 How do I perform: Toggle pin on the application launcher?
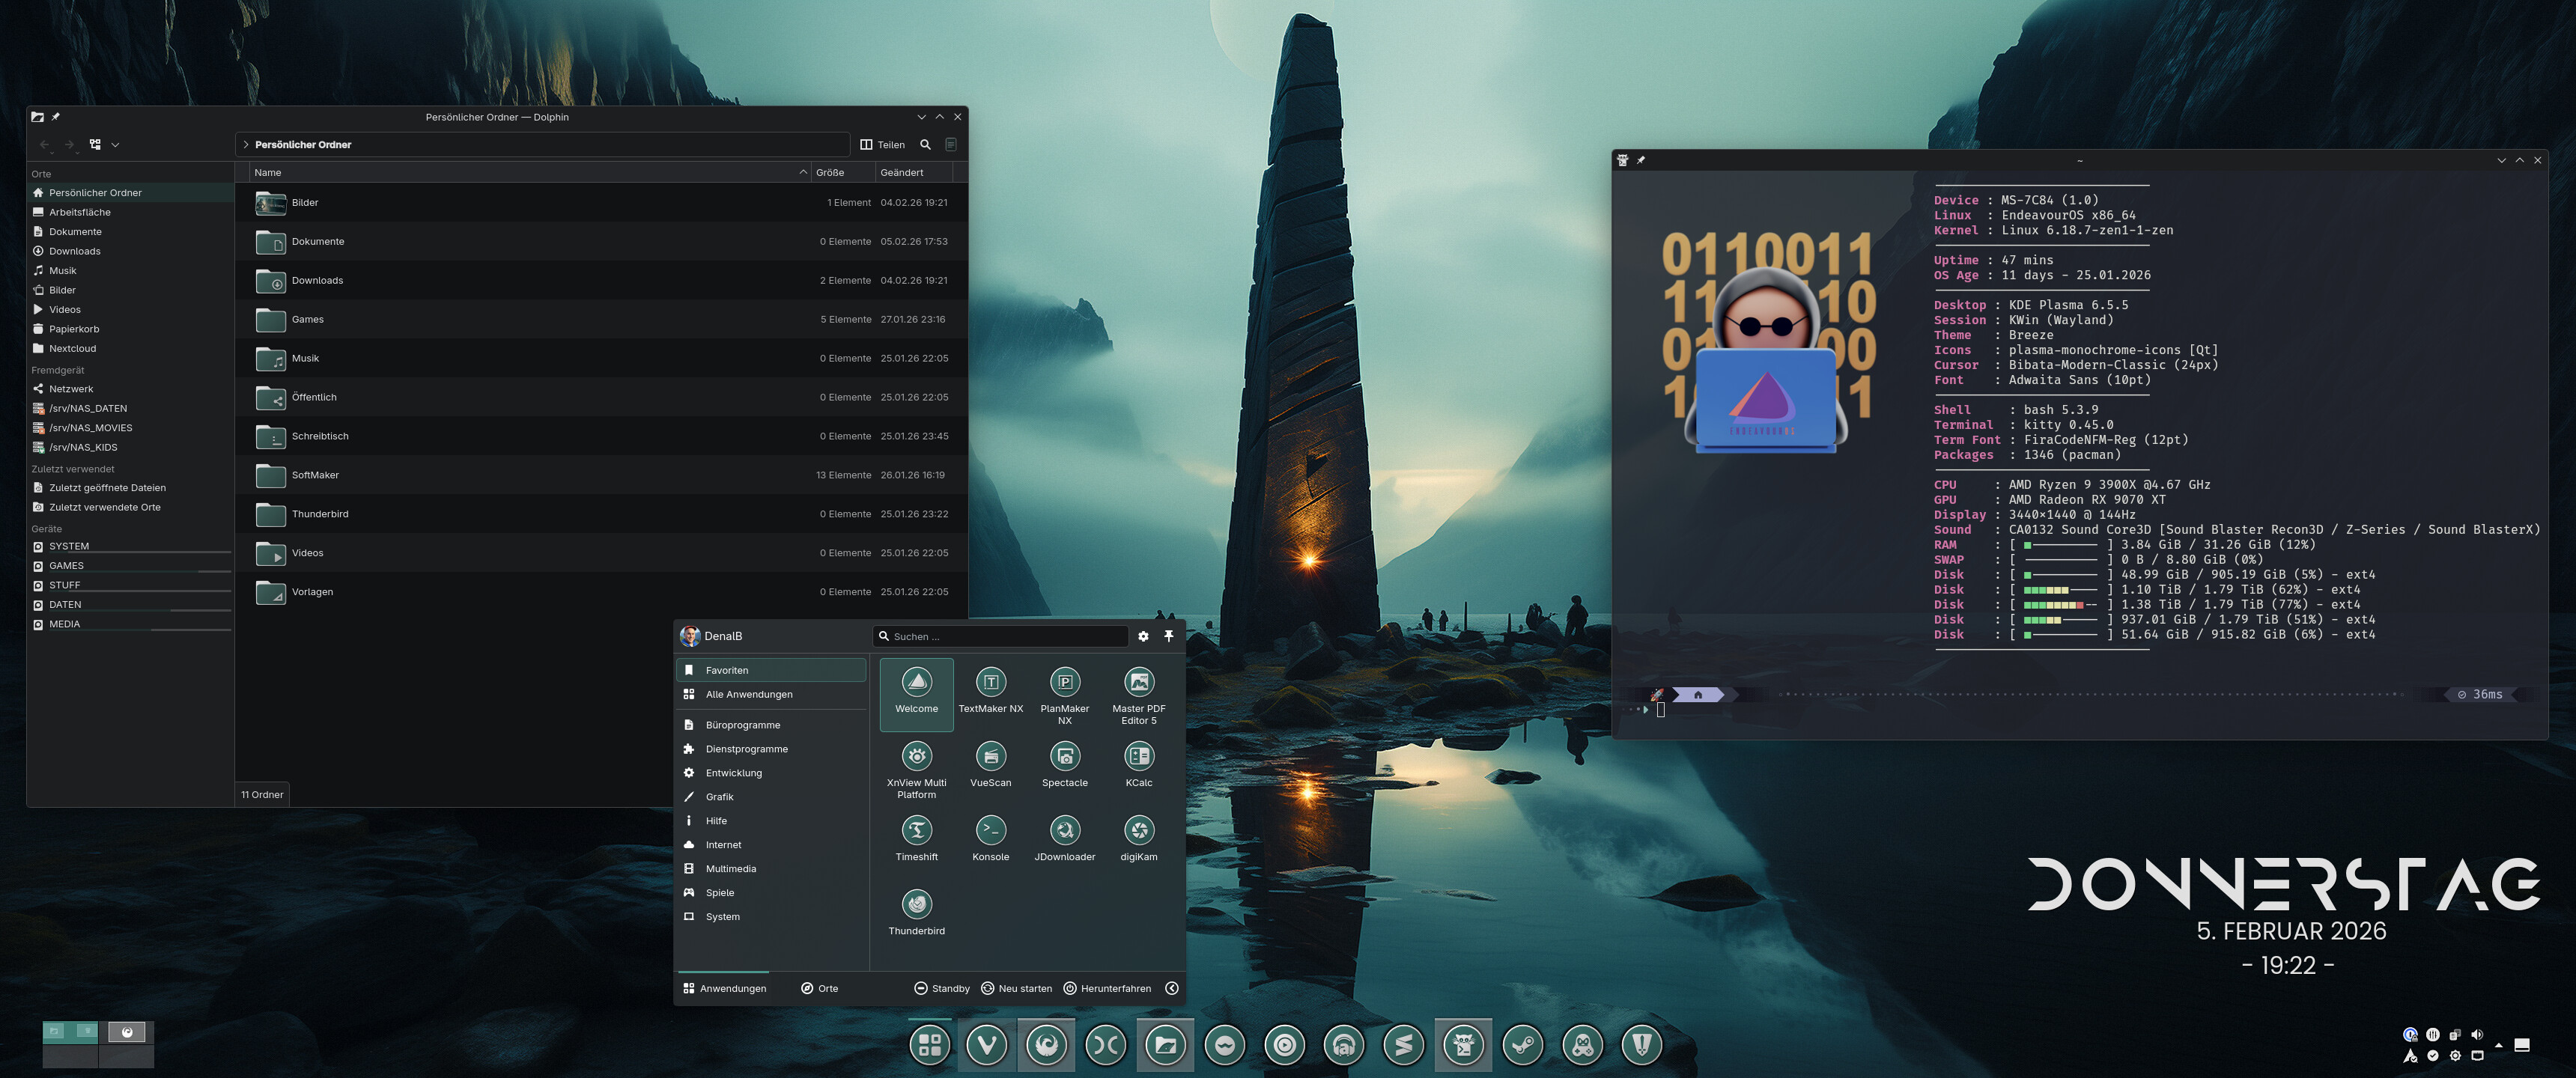(x=1168, y=636)
